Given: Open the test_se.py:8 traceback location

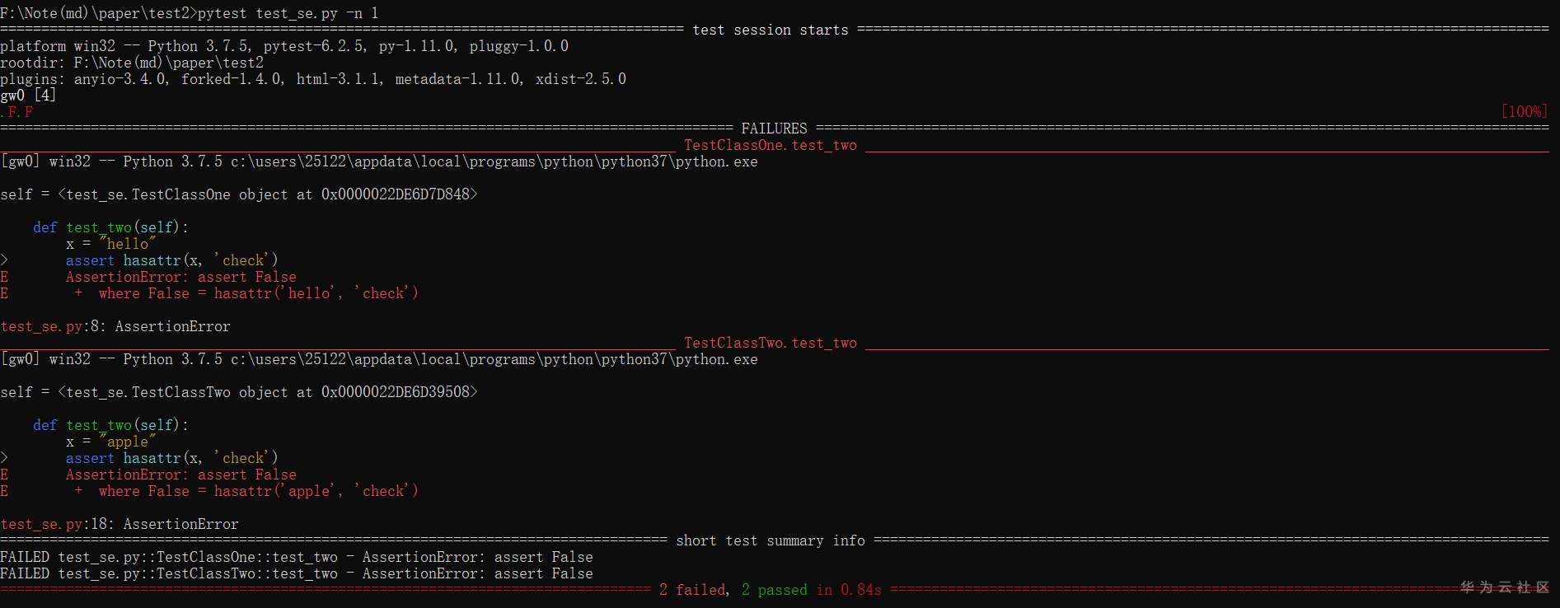Looking at the screenshot, I should pos(53,326).
